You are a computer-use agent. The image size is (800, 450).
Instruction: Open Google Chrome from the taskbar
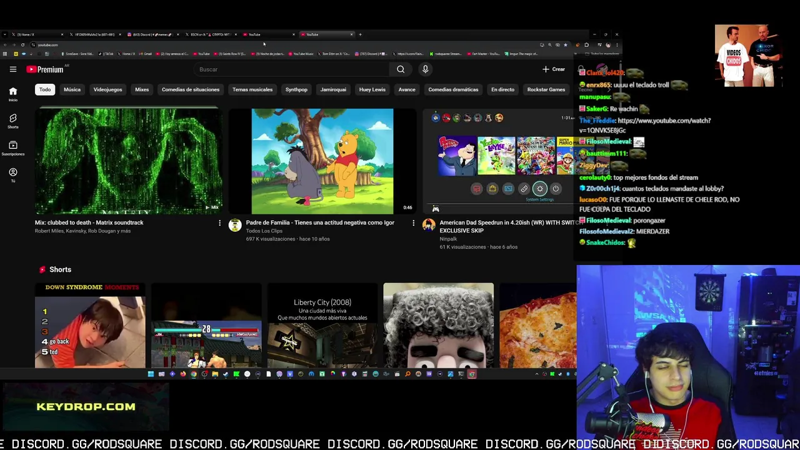pos(194,374)
